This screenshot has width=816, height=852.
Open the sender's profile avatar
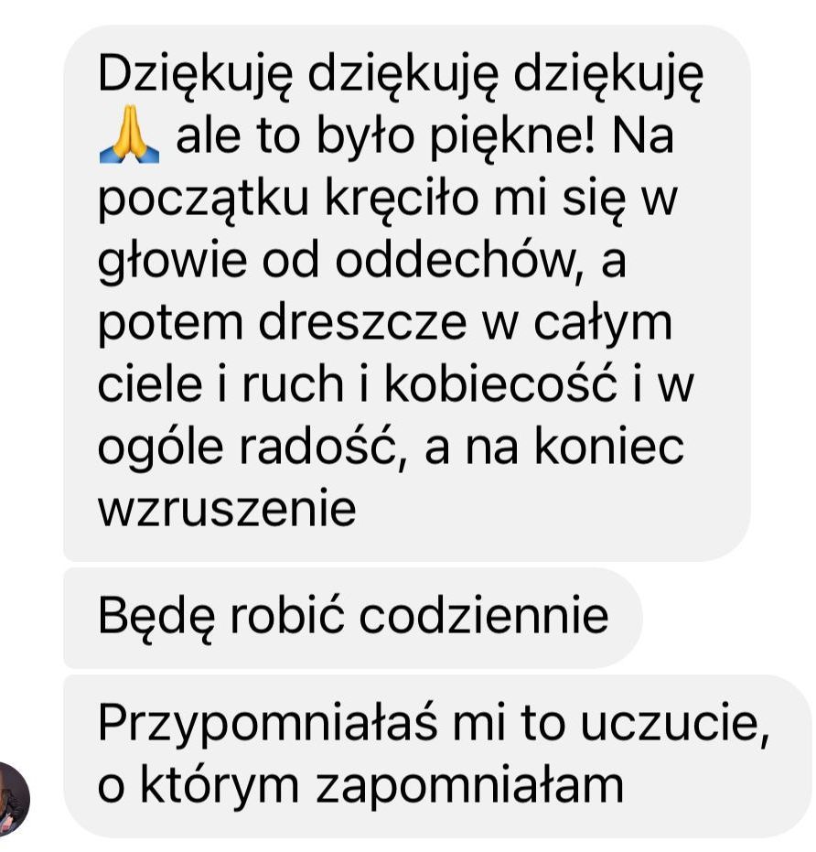click(12, 798)
